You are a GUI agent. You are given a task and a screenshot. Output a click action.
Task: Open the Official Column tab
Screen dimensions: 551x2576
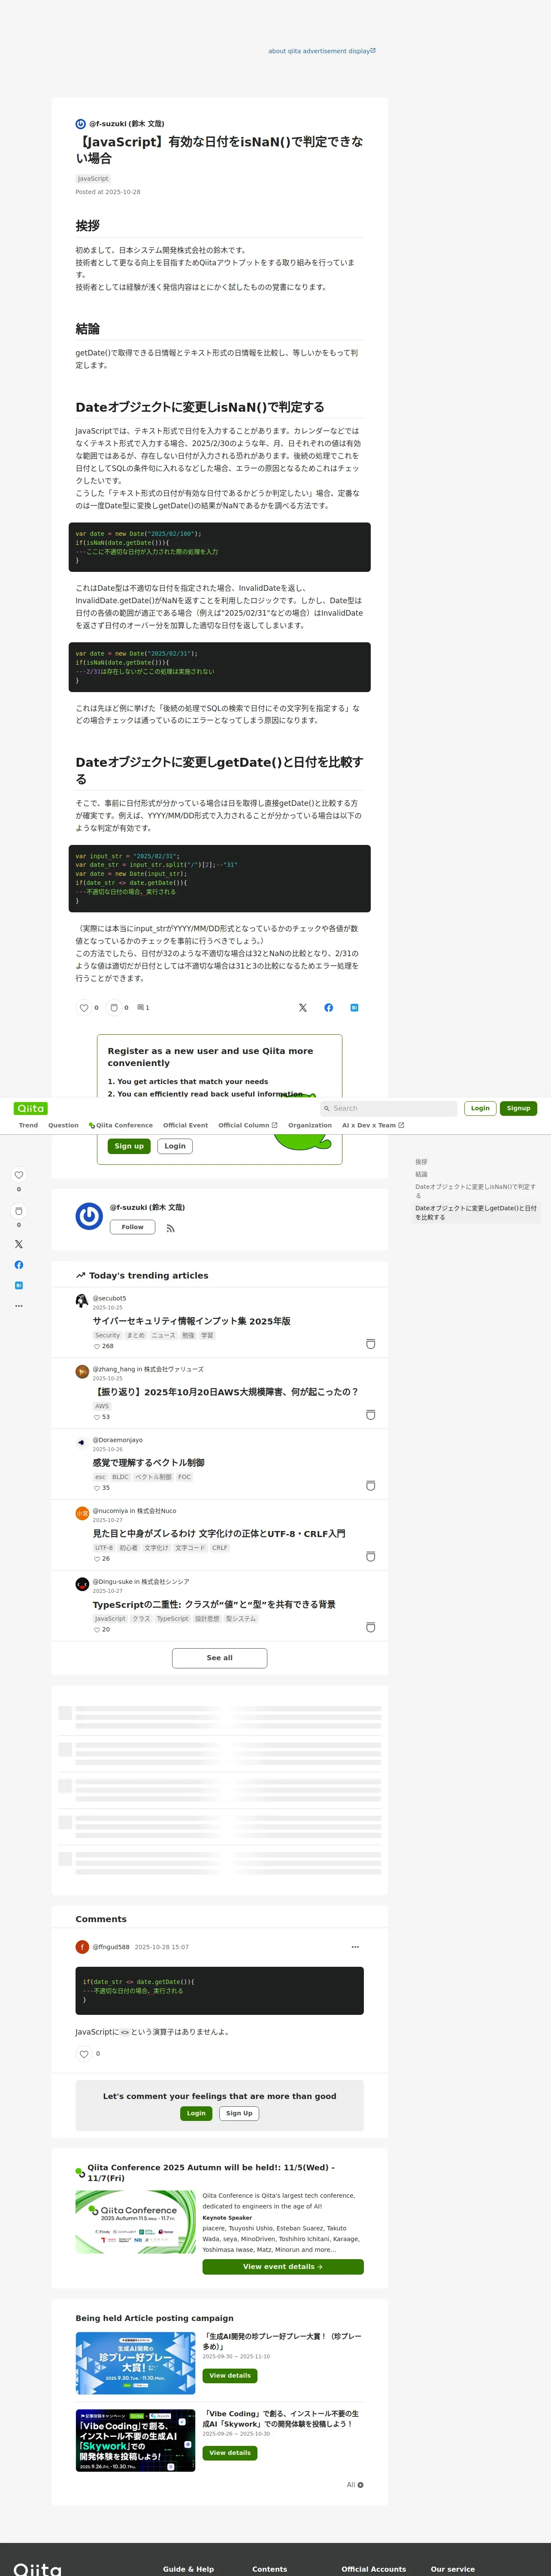tap(247, 1125)
